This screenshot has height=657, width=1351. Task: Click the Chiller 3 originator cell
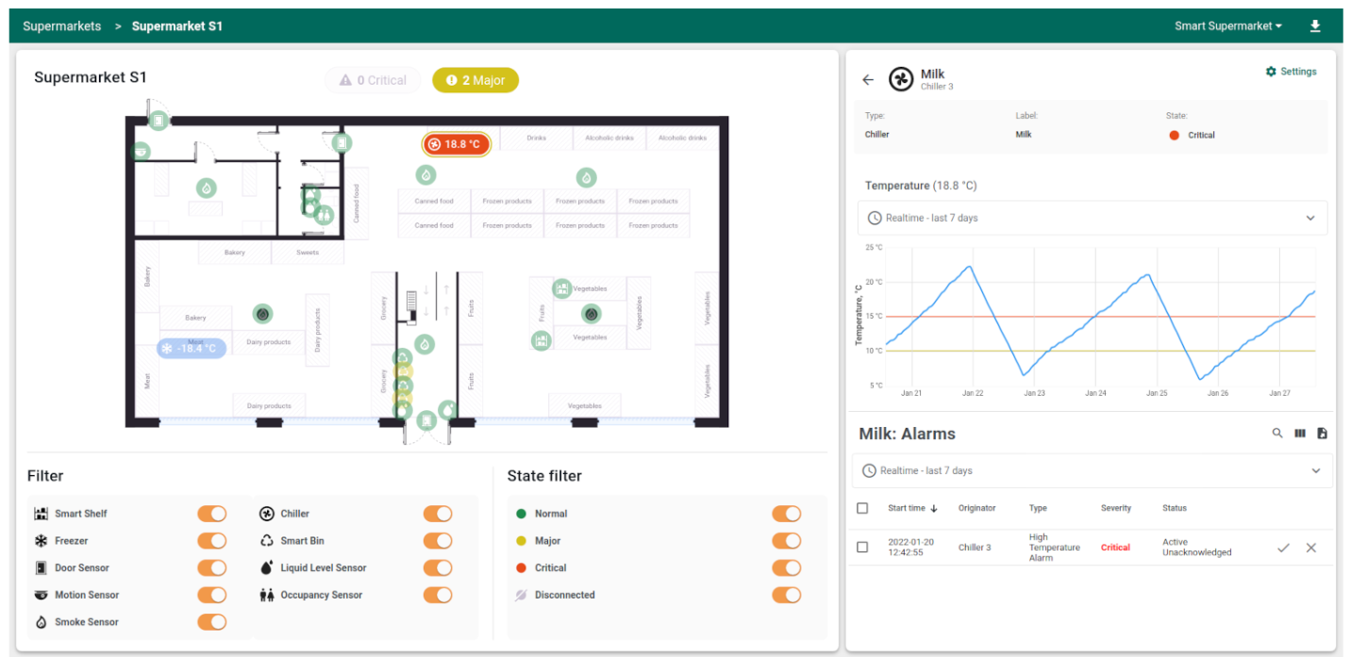click(975, 548)
